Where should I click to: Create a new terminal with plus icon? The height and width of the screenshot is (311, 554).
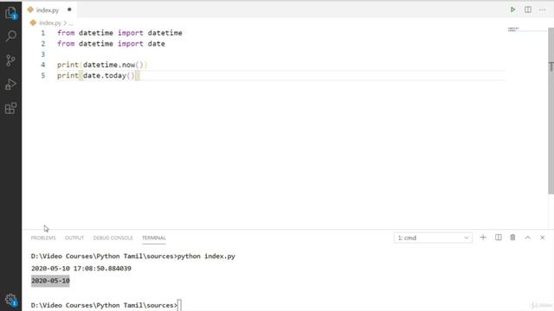point(483,238)
